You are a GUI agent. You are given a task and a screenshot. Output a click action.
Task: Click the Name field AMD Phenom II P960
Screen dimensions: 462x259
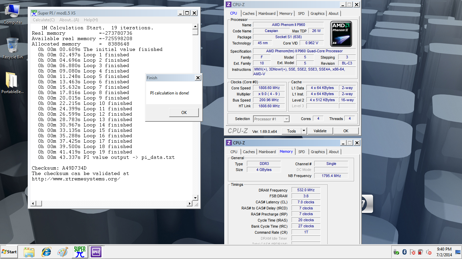click(288, 25)
